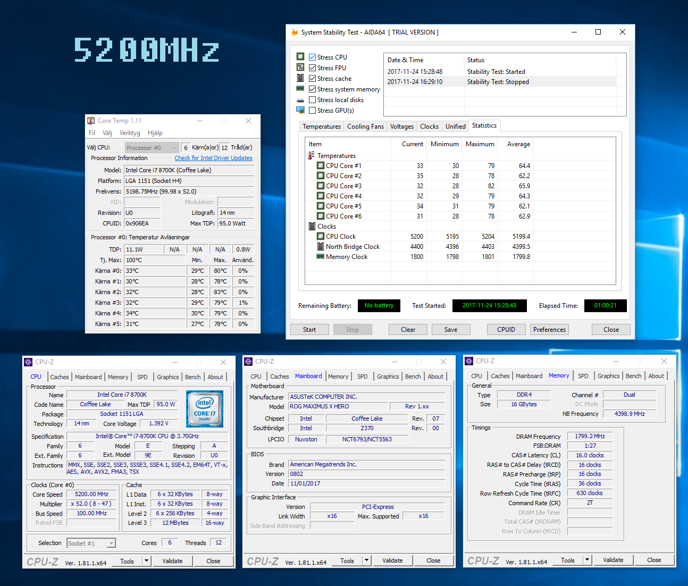
Task: Click the Save button in AIDA64
Action: (451, 330)
